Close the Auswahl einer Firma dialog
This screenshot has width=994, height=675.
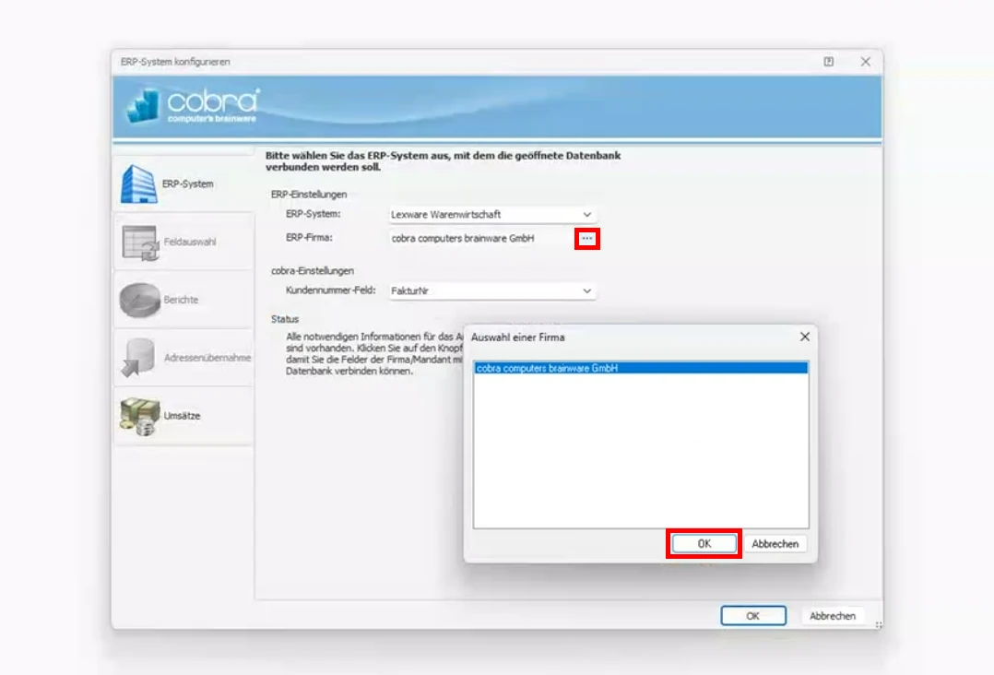pyautogui.click(x=804, y=337)
